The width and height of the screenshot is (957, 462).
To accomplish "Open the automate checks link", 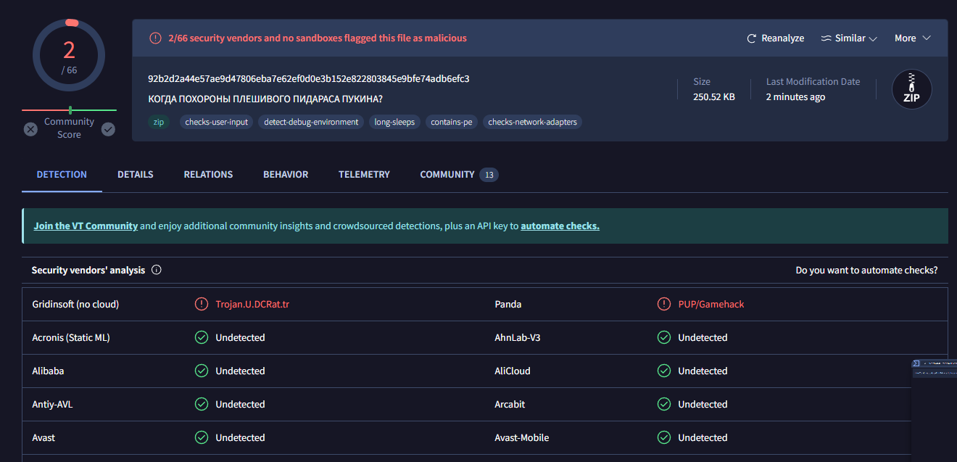I will click(560, 226).
